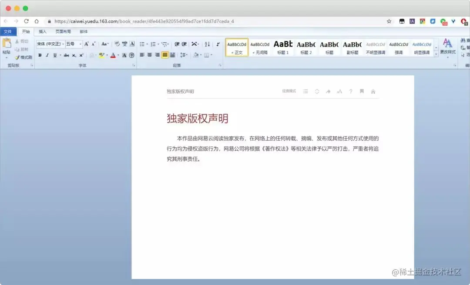This screenshot has width=470, height=285.
Task: Click the 经典模式 link in reader
Action: coord(289,91)
